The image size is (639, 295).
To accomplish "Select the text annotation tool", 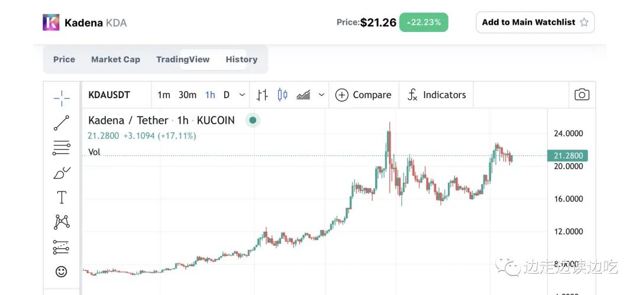I will (62, 197).
